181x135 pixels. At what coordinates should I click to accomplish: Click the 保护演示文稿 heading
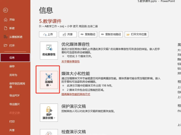[74, 106]
